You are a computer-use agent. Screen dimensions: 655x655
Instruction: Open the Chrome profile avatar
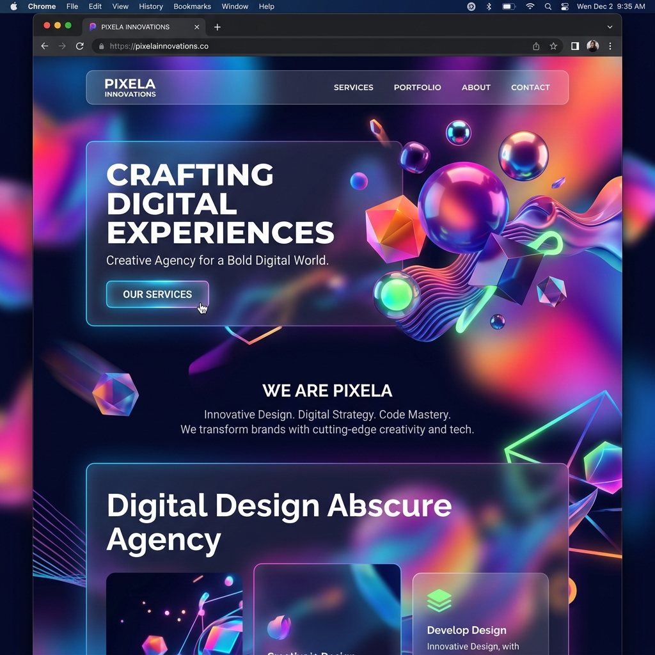[x=593, y=46]
